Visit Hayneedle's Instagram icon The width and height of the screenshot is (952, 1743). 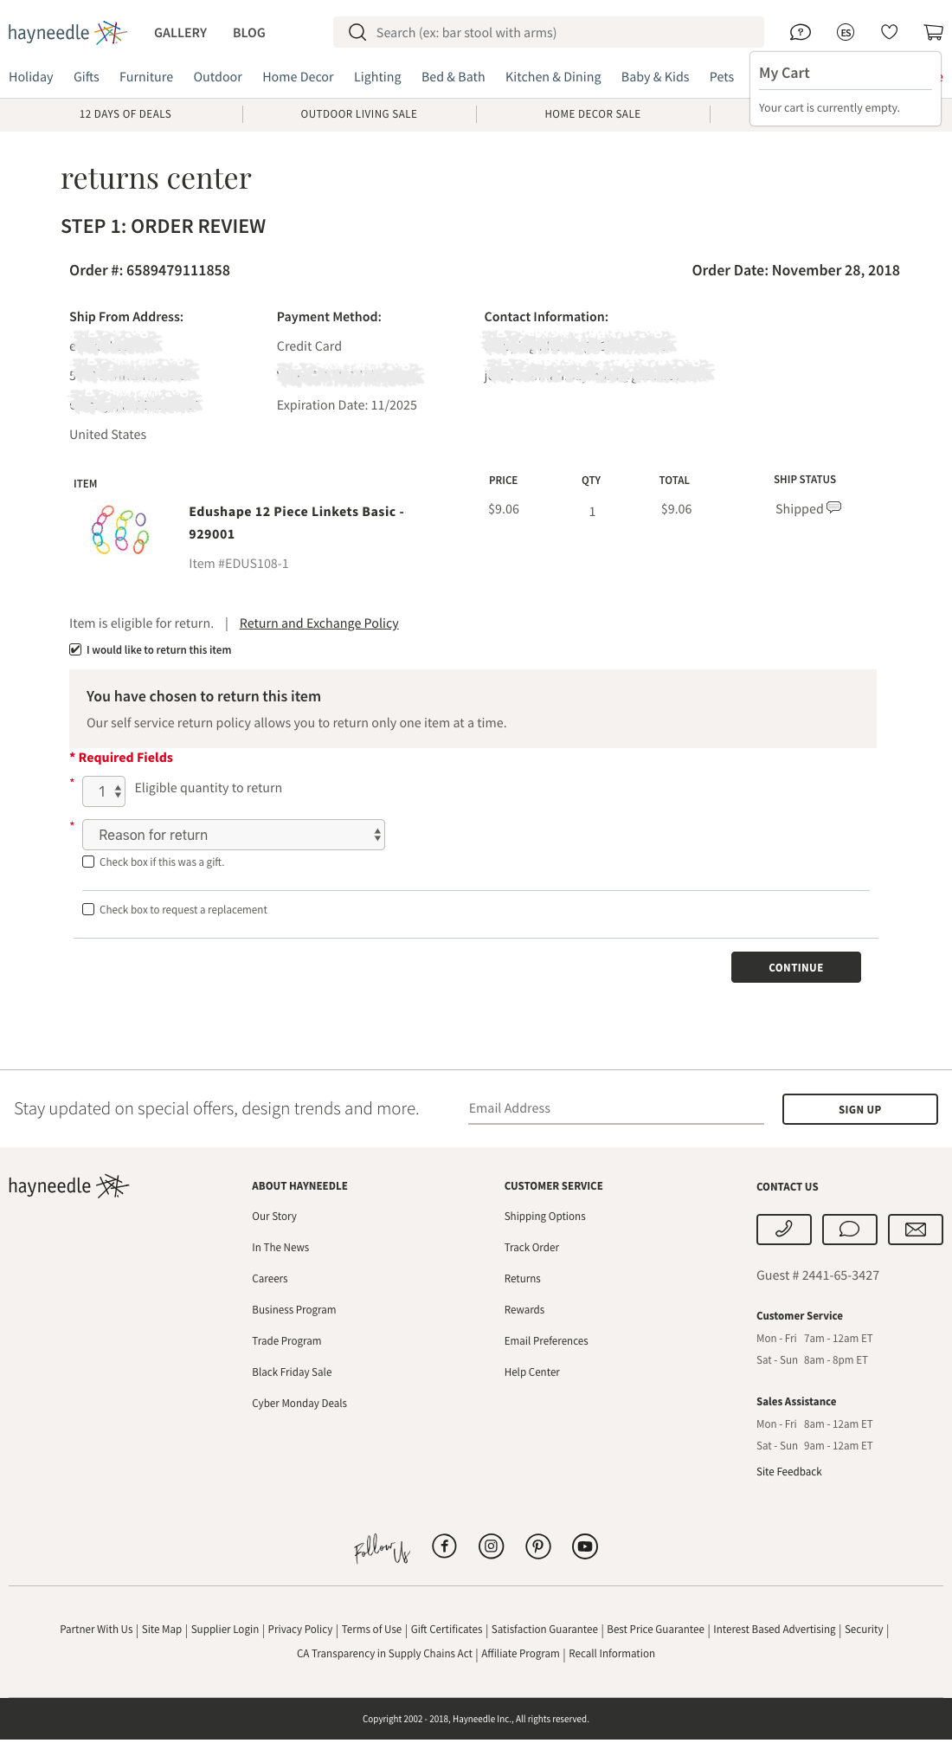point(491,1546)
